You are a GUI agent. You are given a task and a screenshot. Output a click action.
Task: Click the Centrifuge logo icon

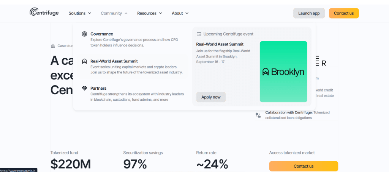click(33, 12)
